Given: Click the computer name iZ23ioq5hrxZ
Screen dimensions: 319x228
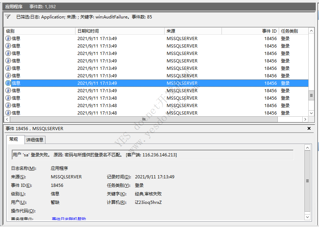Looking at the screenshot, I should click(x=148, y=202).
